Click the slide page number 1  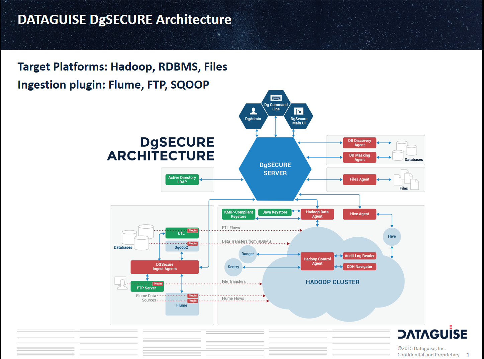467,355
